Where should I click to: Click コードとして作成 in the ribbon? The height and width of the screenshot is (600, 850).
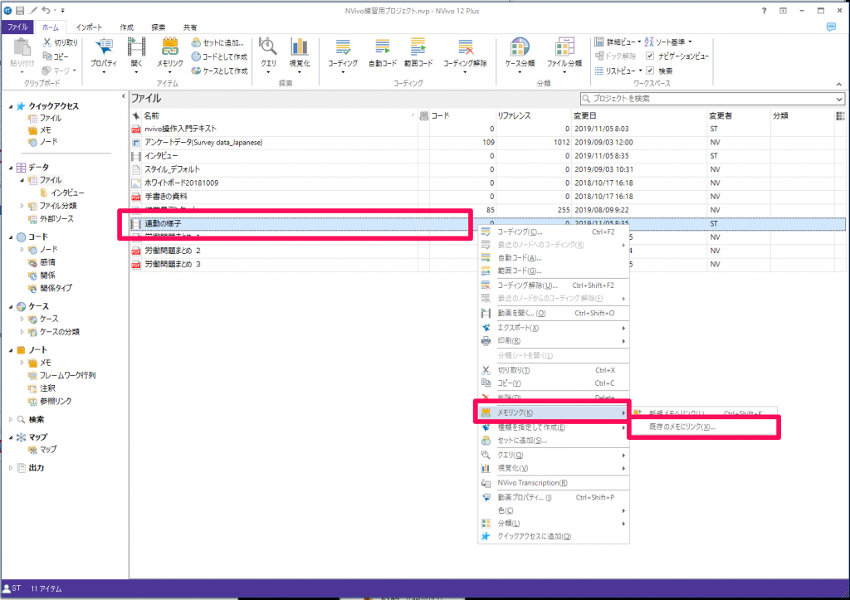(219, 56)
